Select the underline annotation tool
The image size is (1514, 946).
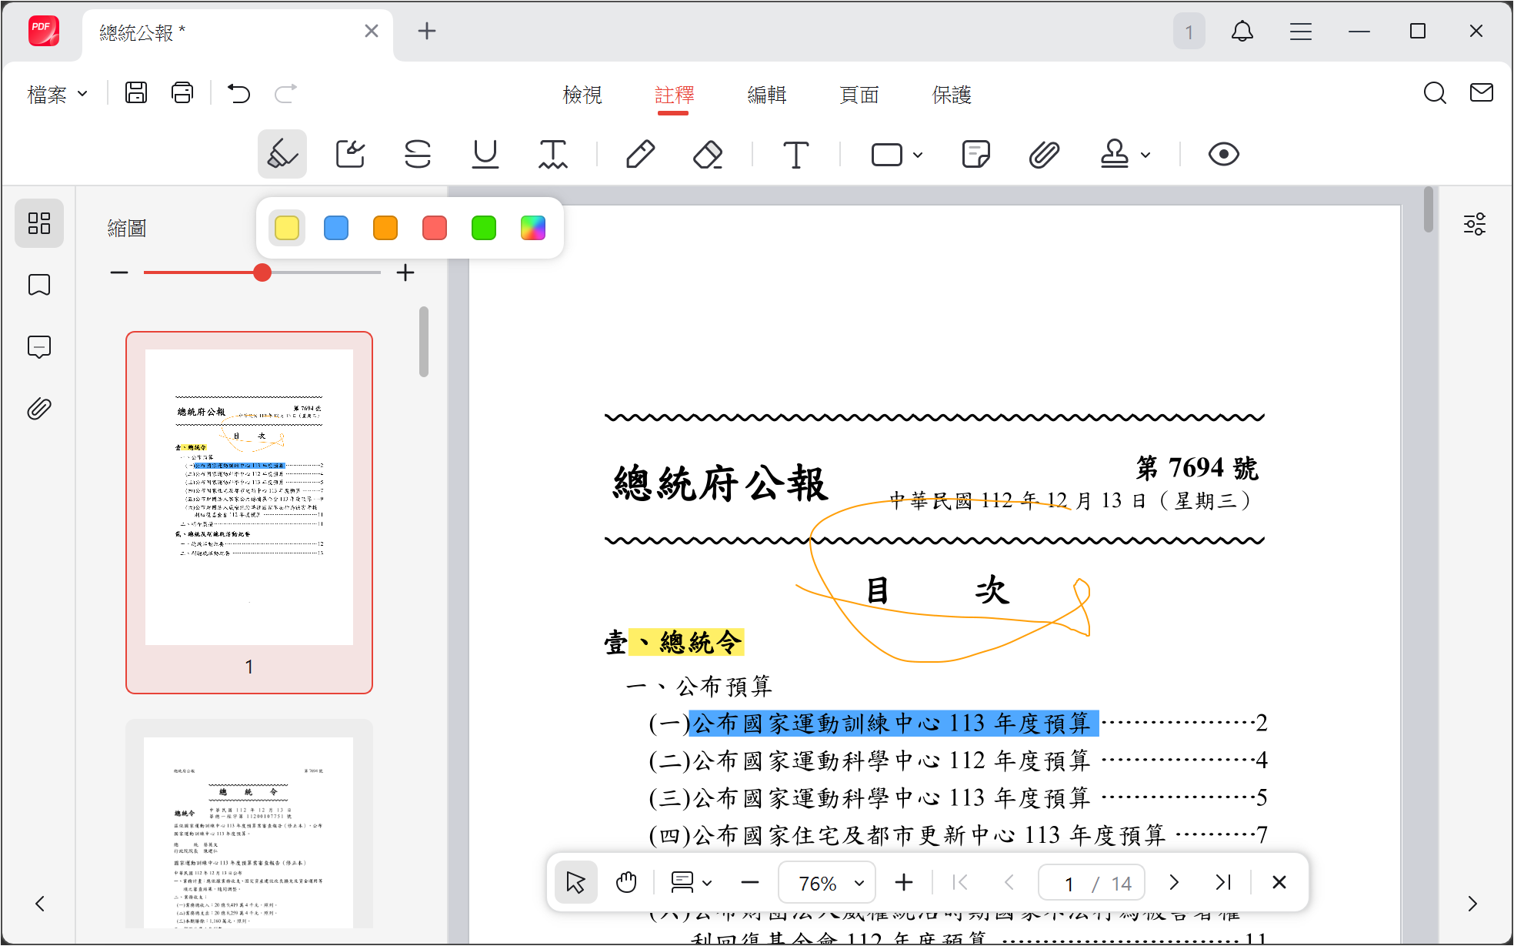tap(485, 154)
